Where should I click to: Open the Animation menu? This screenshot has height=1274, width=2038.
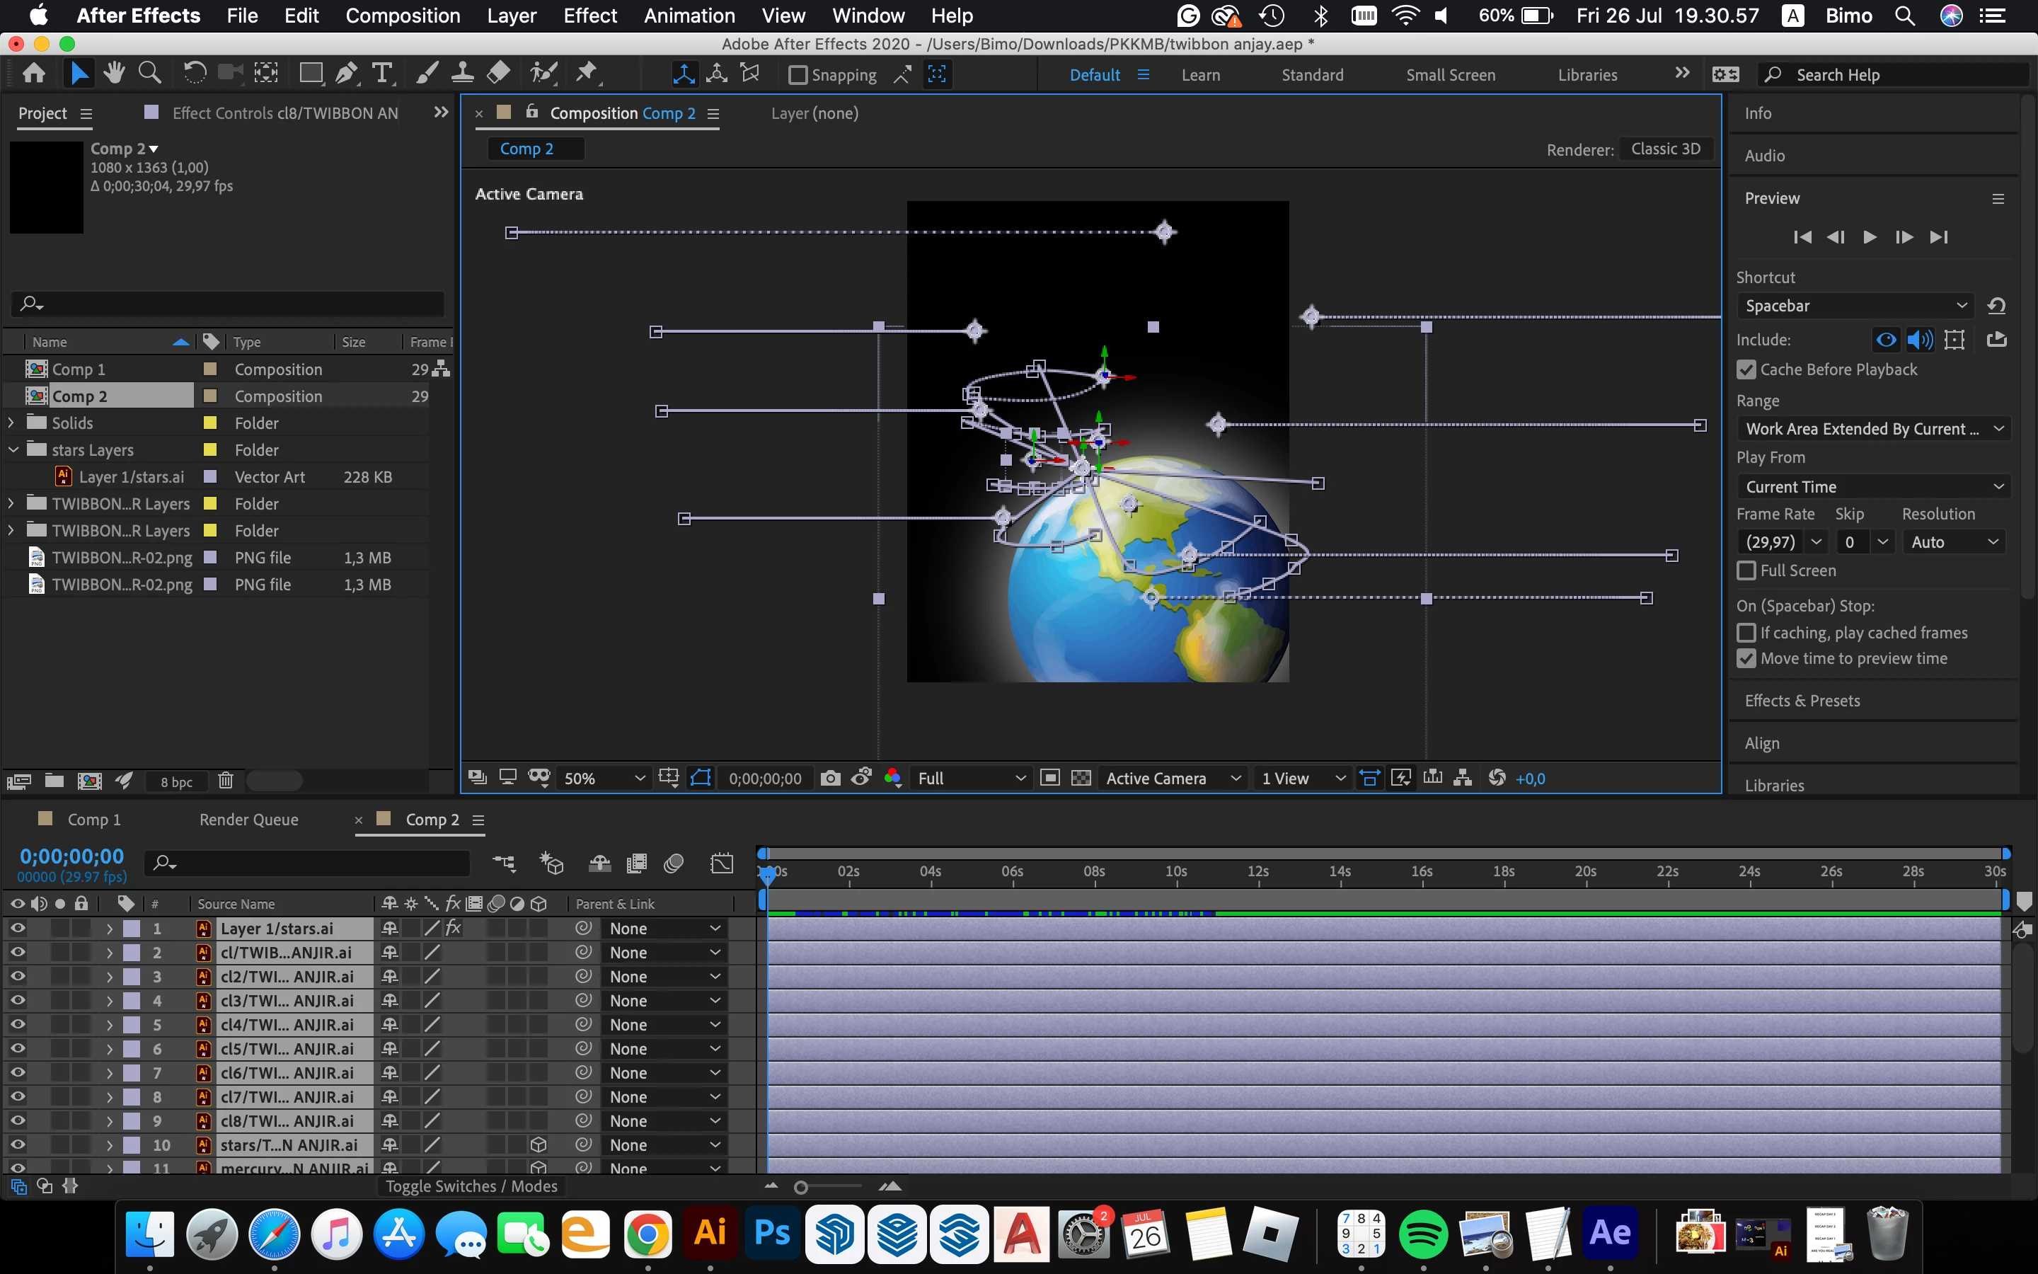pyautogui.click(x=689, y=16)
